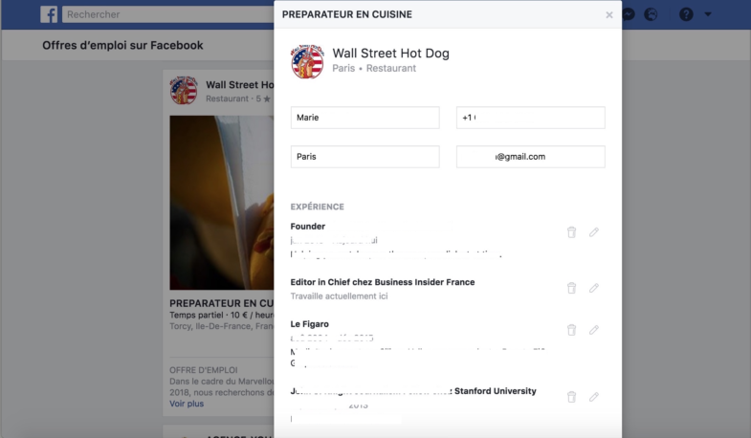
Task: Click the Facebook logo icon
Action: tap(49, 14)
